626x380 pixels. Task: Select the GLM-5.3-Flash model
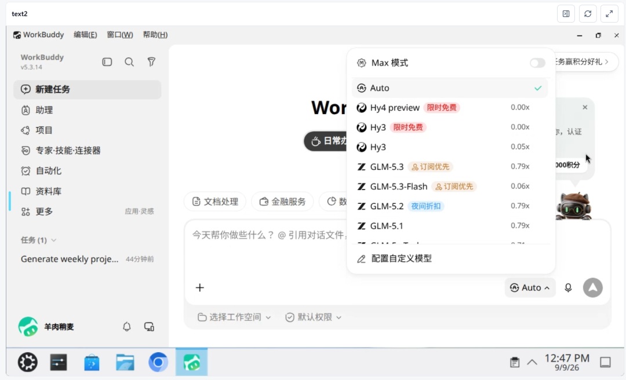point(450,187)
